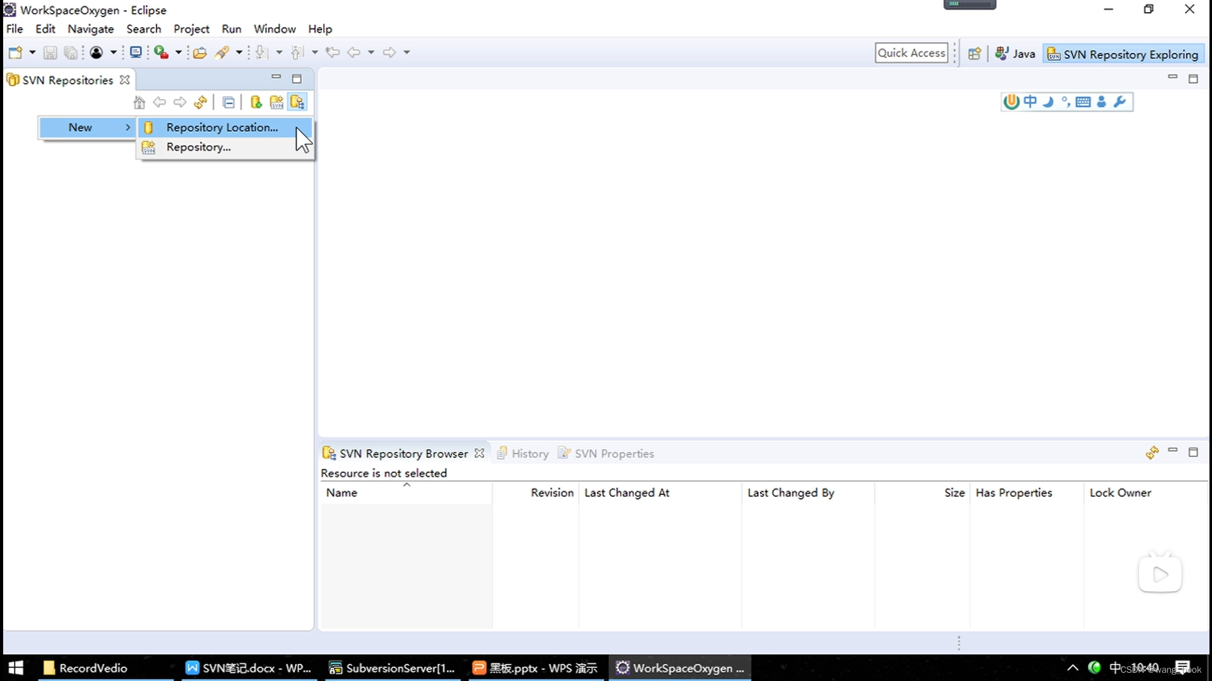Close the SVN Repositories view tab

point(125,80)
